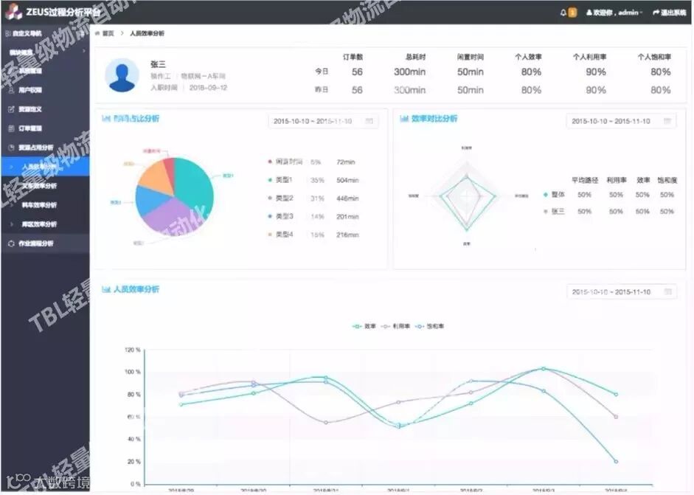694x495 pixels.
Task: Open calendar icon in 效率对比分析 date picker
Action: tap(667, 121)
